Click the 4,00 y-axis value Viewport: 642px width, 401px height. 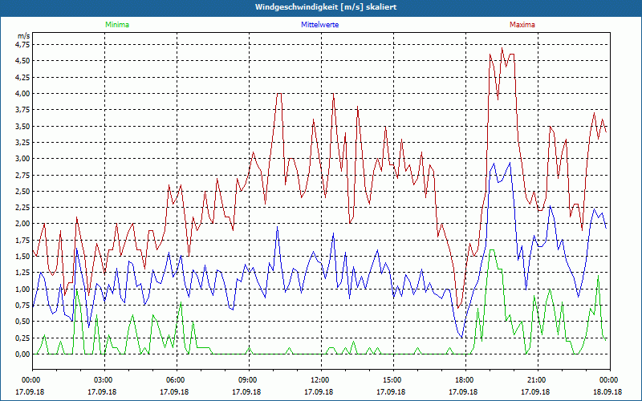[22, 93]
